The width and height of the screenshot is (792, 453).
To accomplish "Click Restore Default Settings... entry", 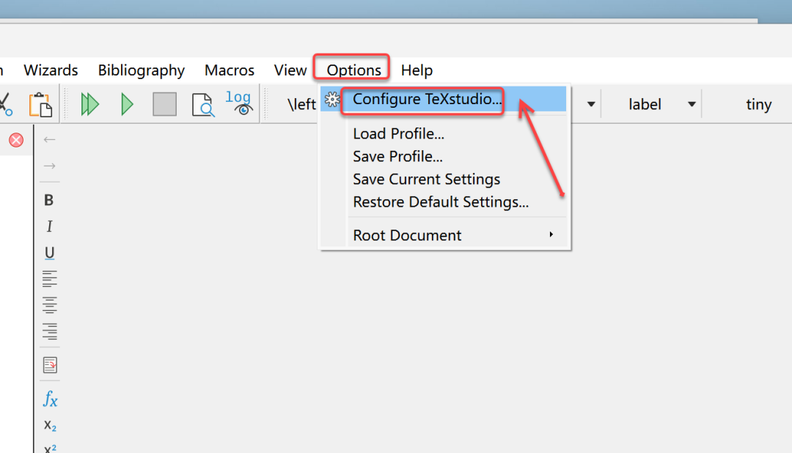I will [441, 202].
